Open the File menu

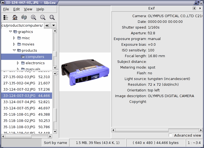pos(6,9)
